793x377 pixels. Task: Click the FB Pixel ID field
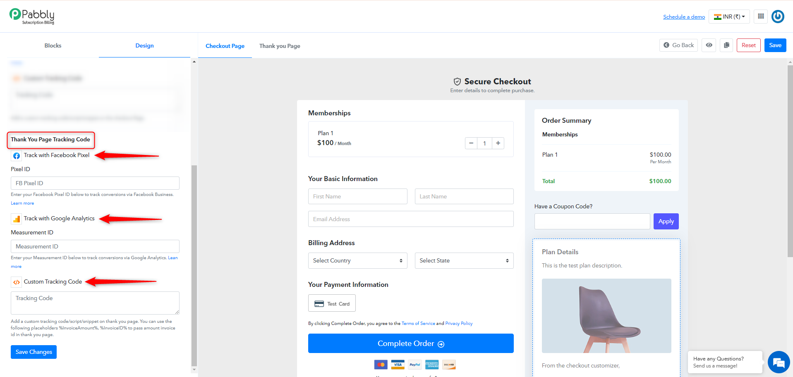tap(95, 183)
